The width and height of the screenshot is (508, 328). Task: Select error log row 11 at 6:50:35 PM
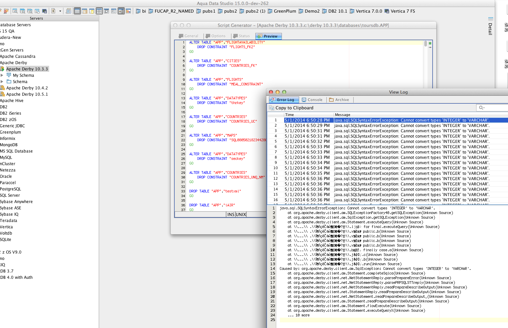[387, 173]
